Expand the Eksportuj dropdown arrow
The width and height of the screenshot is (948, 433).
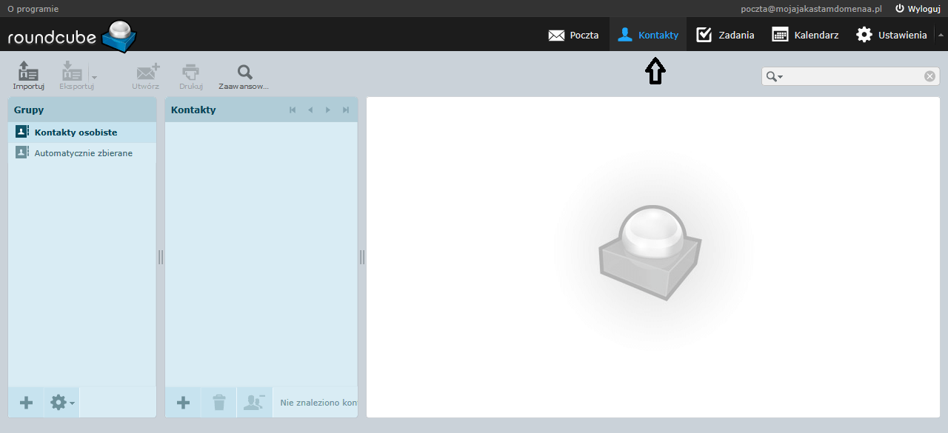94,77
